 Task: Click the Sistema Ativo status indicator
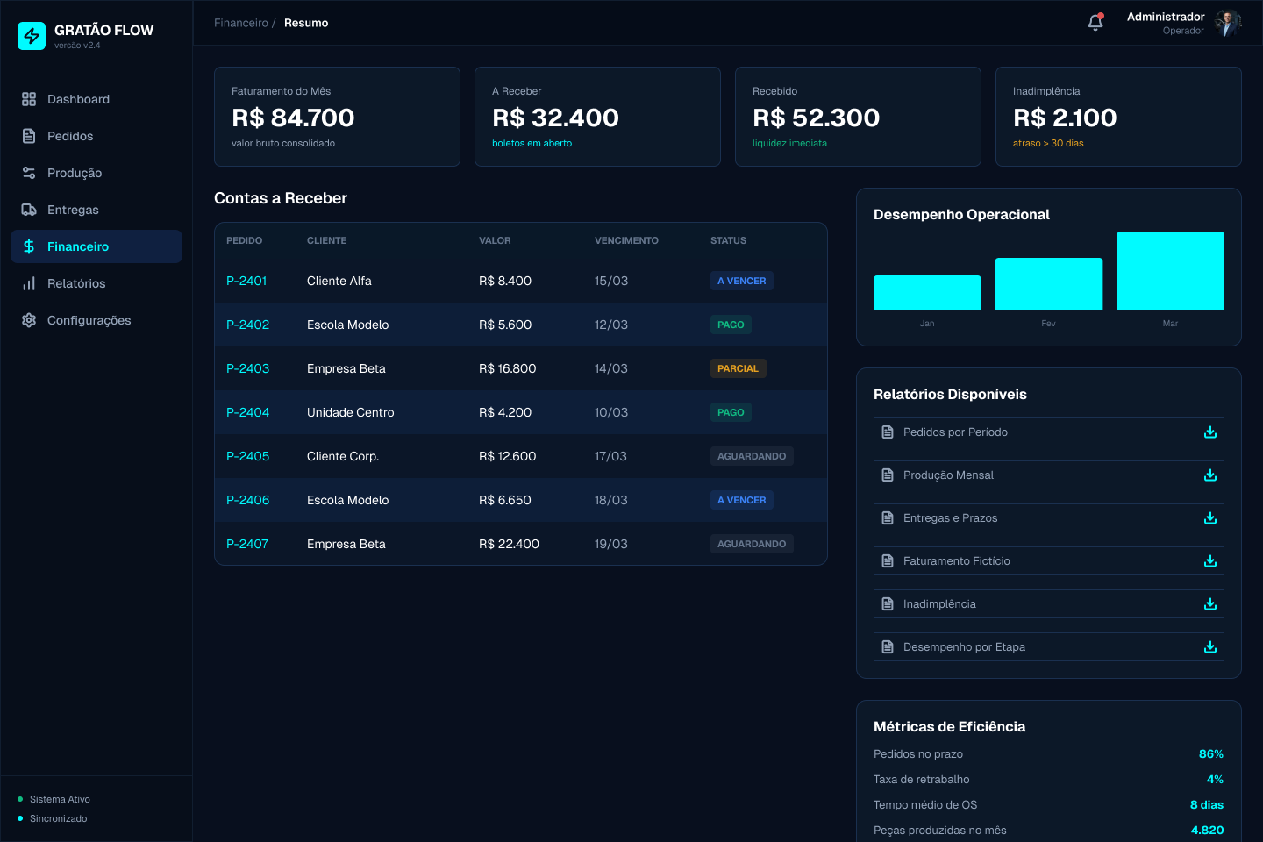54,799
